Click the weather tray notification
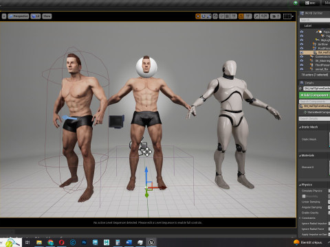Viewport: 330px width, 247px height. [x=308, y=242]
